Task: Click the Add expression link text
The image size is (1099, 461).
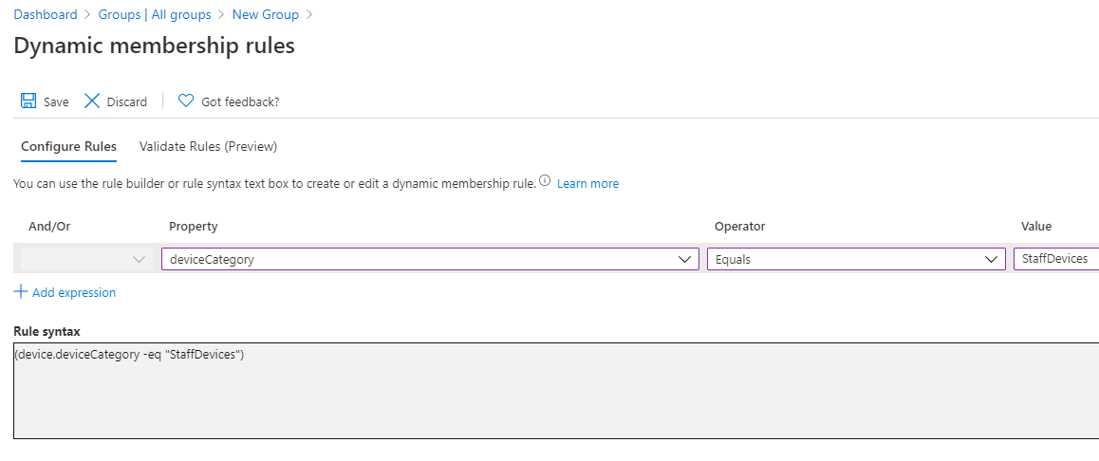Action: tap(74, 293)
